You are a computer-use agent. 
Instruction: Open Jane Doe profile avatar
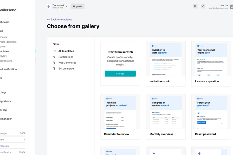[x=231, y=7]
